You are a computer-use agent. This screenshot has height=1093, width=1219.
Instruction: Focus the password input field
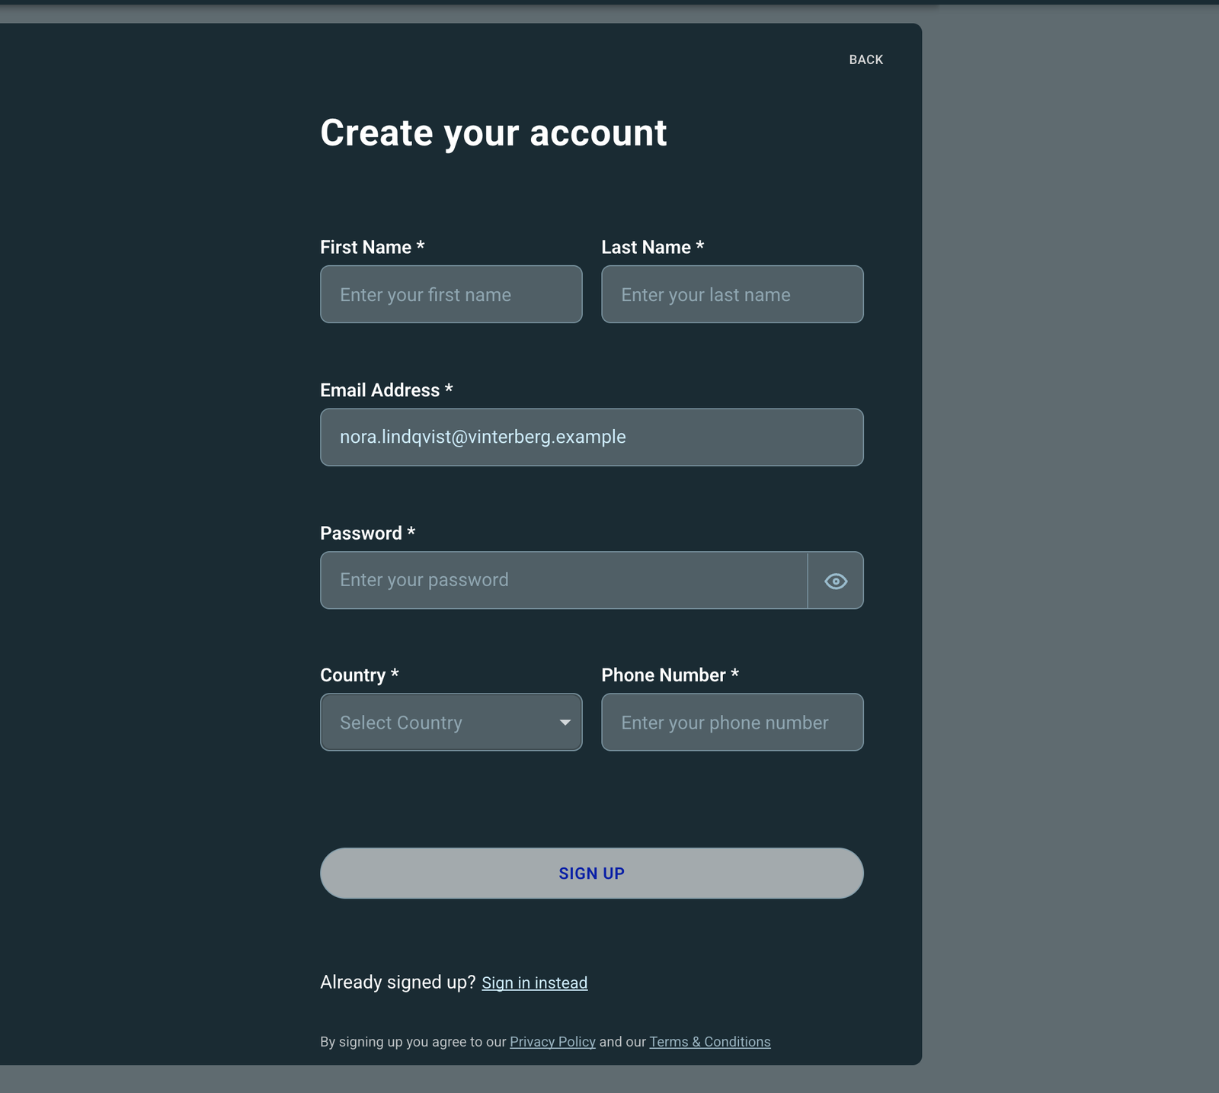click(x=564, y=580)
